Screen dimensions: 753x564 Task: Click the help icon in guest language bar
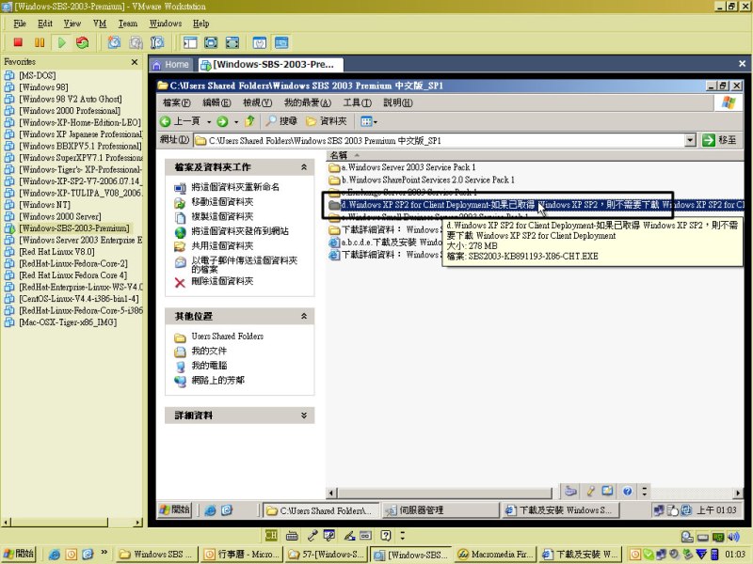627,491
